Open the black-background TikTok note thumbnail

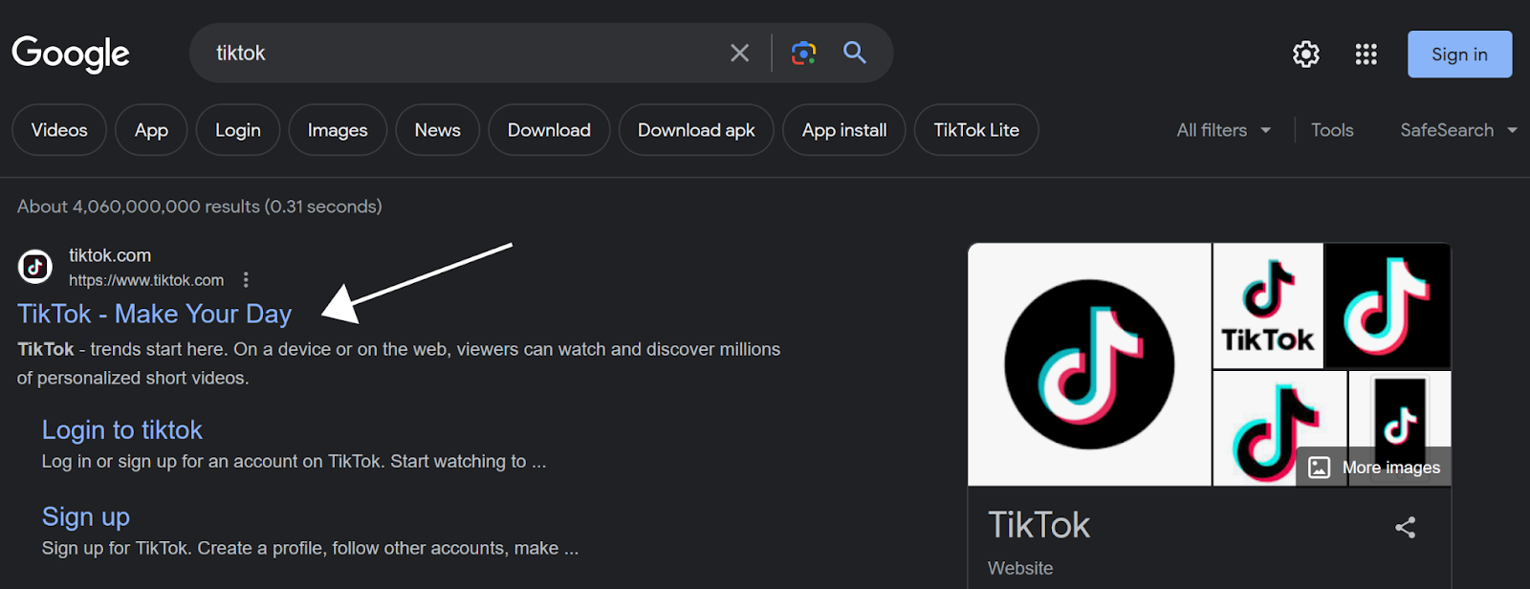point(1388,306)
